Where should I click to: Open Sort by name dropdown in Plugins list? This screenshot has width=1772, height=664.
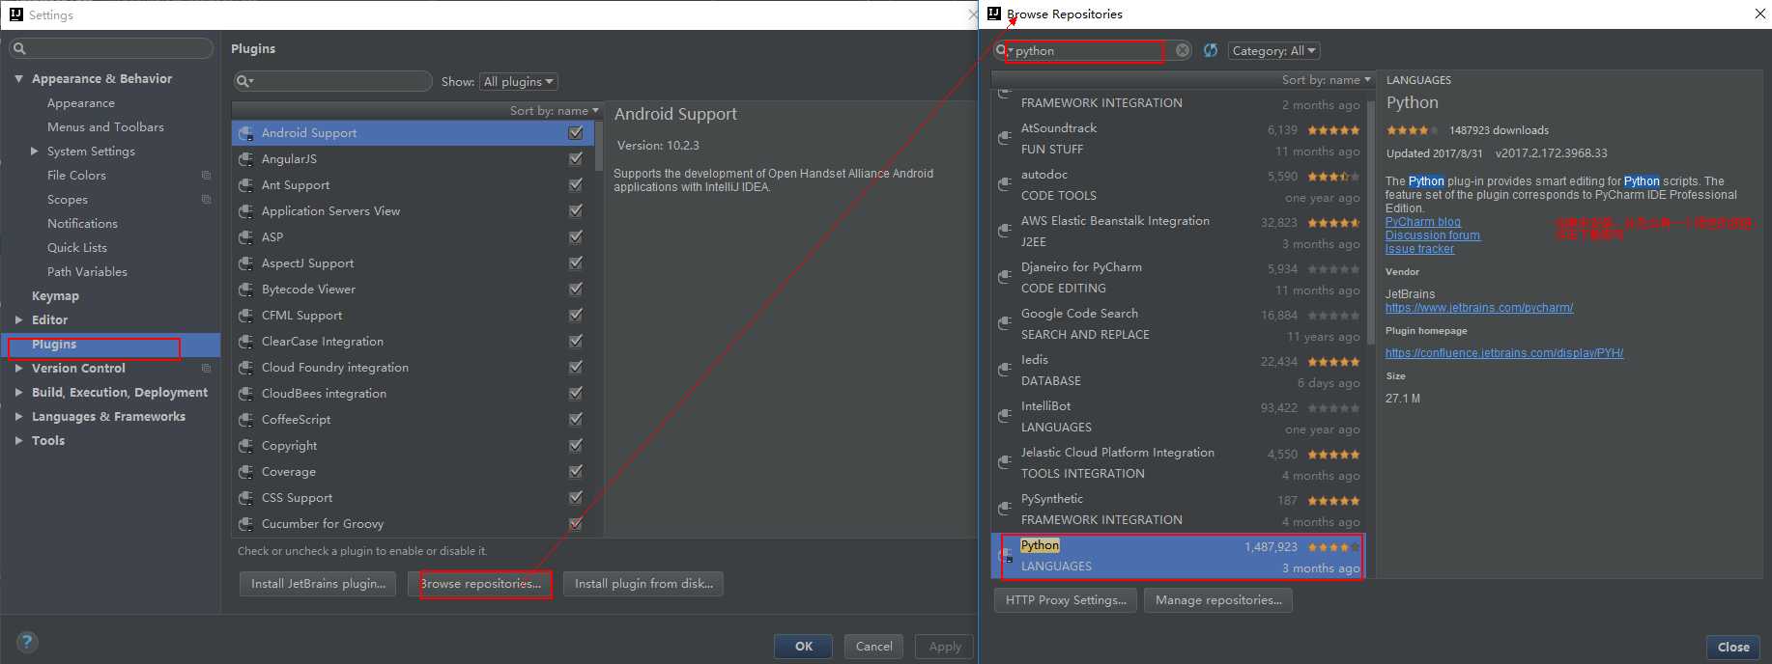pos(554,111)
